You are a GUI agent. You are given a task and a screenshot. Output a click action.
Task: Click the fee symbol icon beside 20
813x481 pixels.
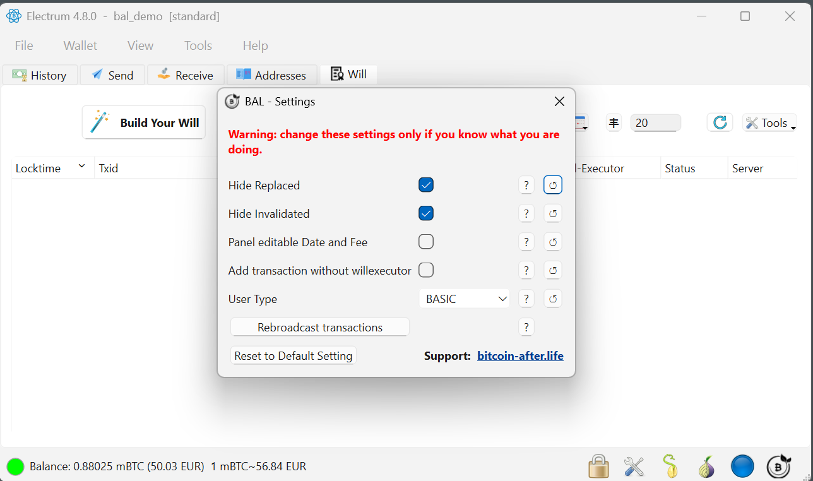(614, 122)
